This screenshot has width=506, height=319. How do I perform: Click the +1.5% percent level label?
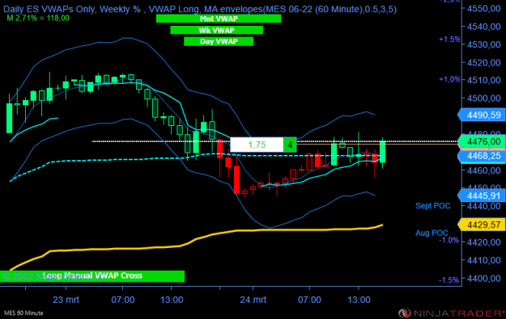pos(449,40)
